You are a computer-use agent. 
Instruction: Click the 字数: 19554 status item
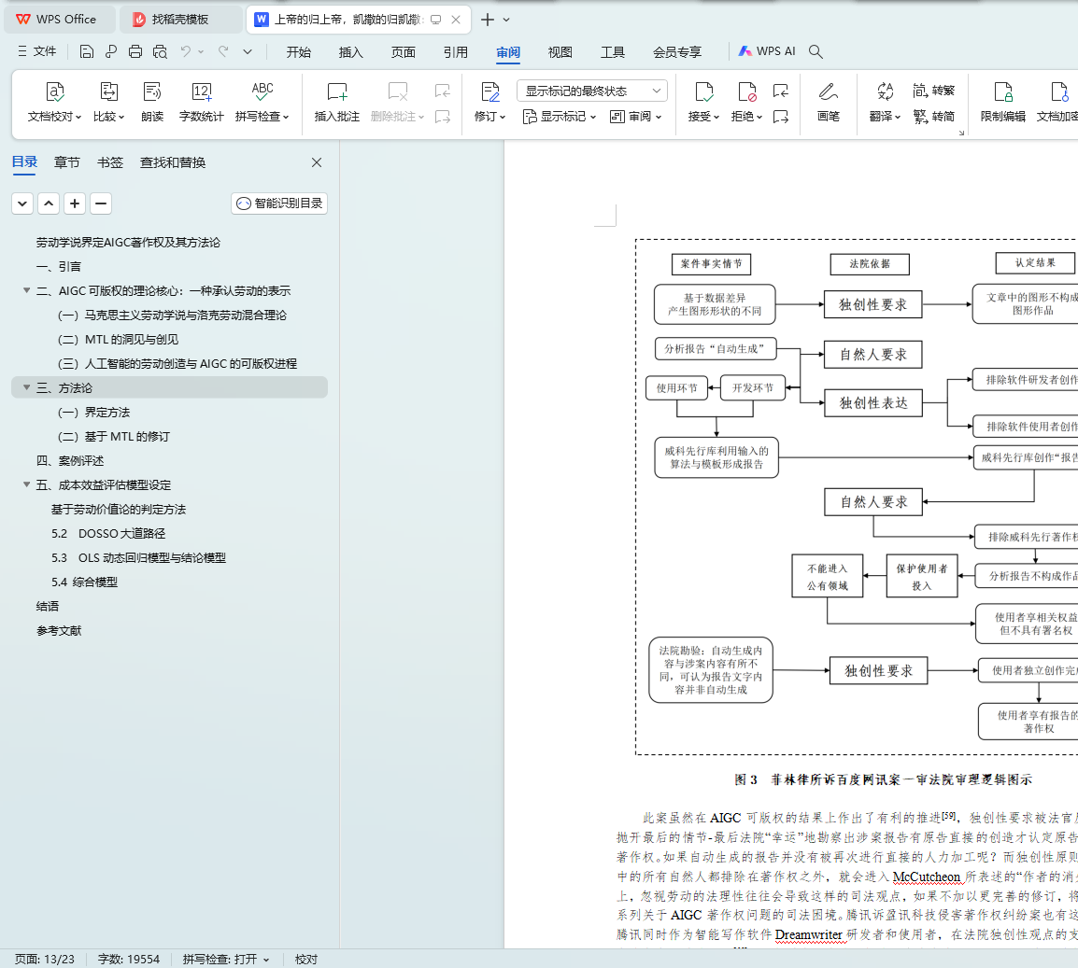click(129, 959)
